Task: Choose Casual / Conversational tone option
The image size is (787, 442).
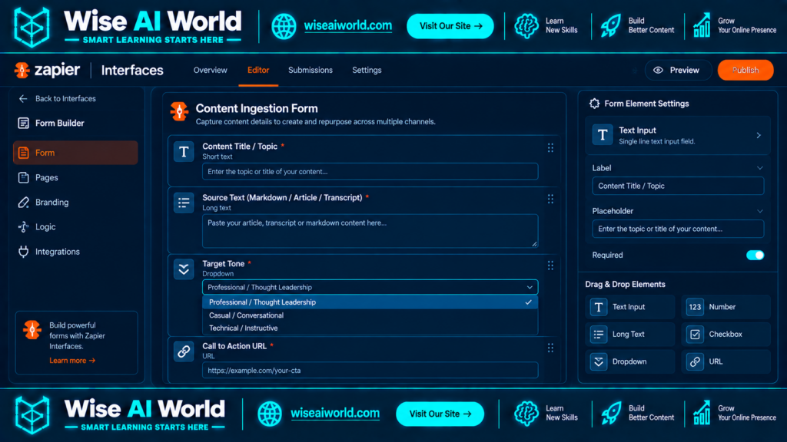Action: tap(370, 315)
